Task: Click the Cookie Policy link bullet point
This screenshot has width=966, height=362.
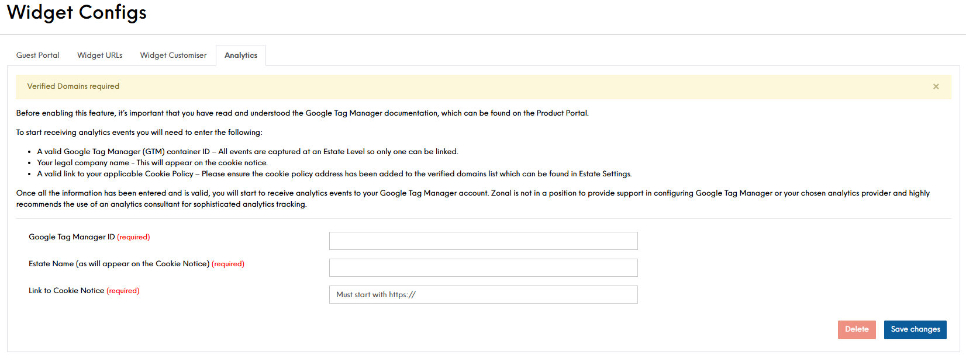Action: 334,174
